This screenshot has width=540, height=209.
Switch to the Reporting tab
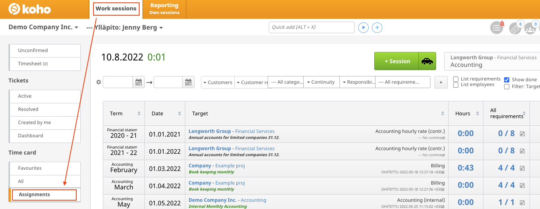click(164, 8)
